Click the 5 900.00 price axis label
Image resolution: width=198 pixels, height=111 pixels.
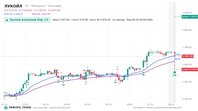coord(187,13)
